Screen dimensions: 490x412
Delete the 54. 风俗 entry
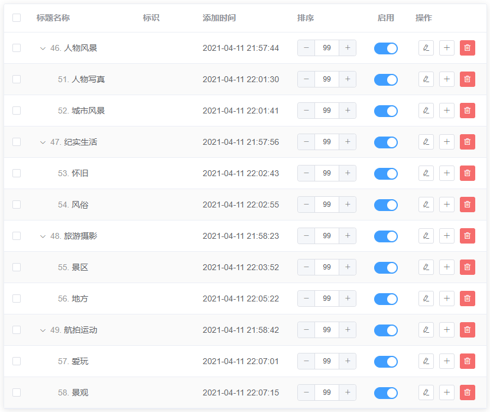467,205
